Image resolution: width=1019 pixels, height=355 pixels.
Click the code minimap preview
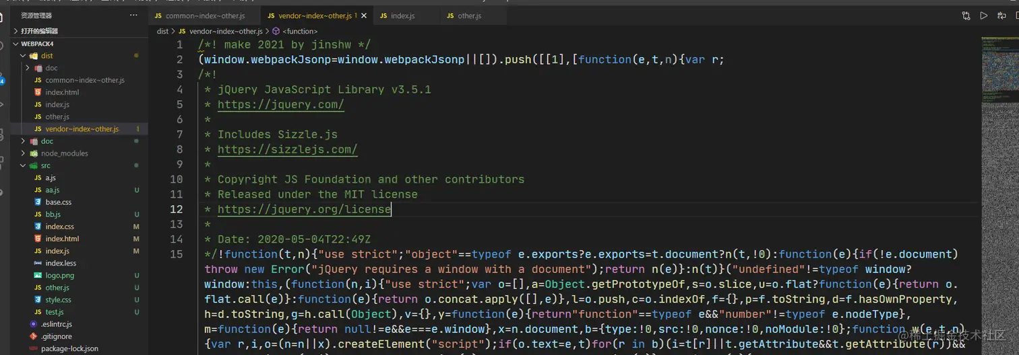(999, 195)
